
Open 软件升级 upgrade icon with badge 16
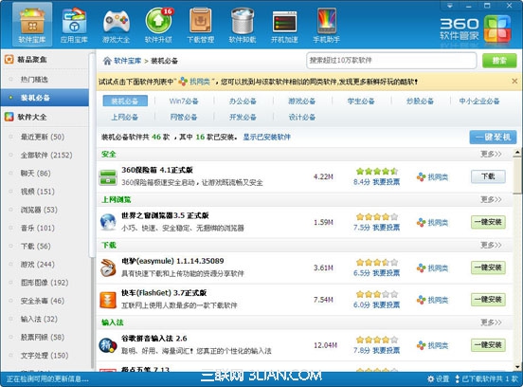coord(158,25)
